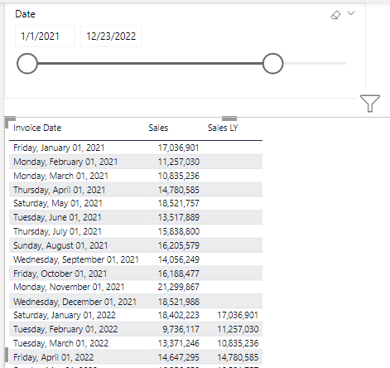Select row Saturday, May 01, 2021
390x368 pixels.
136,203
